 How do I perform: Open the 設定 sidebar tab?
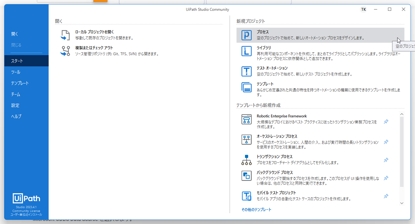click(26, 105)
